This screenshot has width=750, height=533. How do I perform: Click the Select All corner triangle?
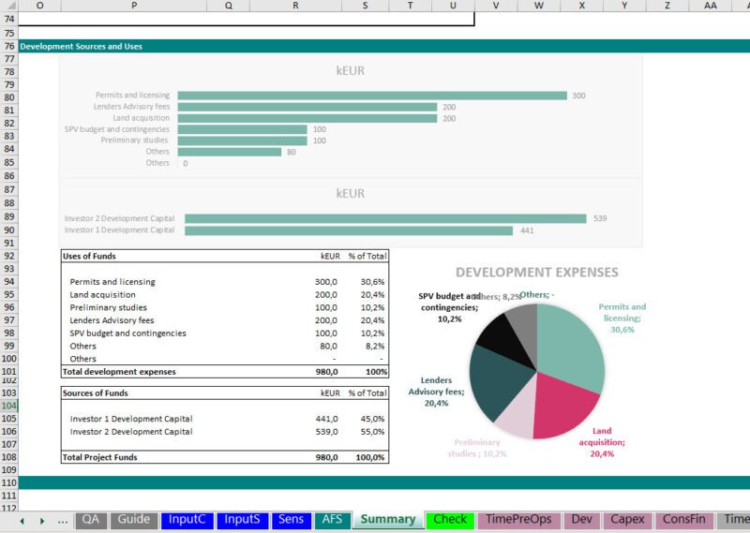(x=9, y=6)
